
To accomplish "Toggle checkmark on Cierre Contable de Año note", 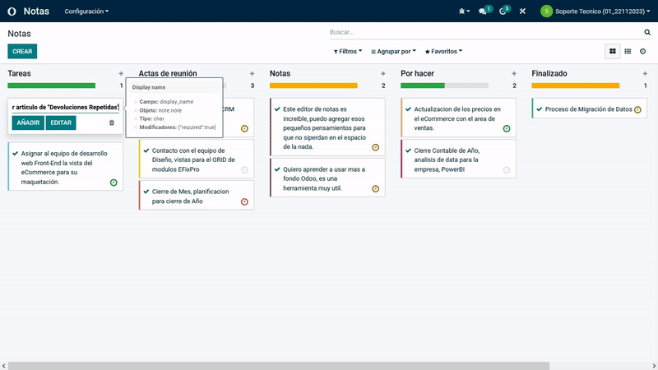I will [407, 150].
